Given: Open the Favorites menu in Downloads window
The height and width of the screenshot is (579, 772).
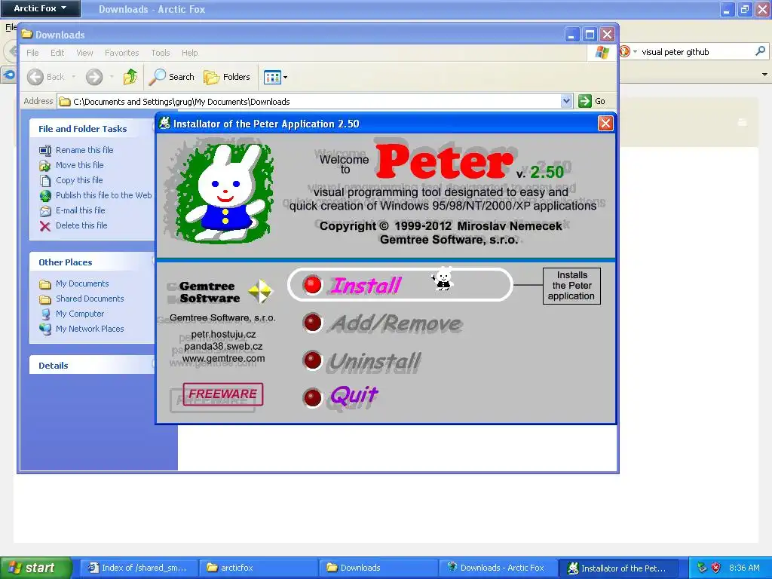Looking at the screenshot, I should pyautogui.click(x=121, y=53).
